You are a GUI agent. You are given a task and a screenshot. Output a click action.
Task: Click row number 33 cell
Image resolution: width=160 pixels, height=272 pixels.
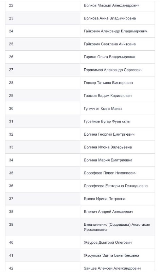[42, 147]
